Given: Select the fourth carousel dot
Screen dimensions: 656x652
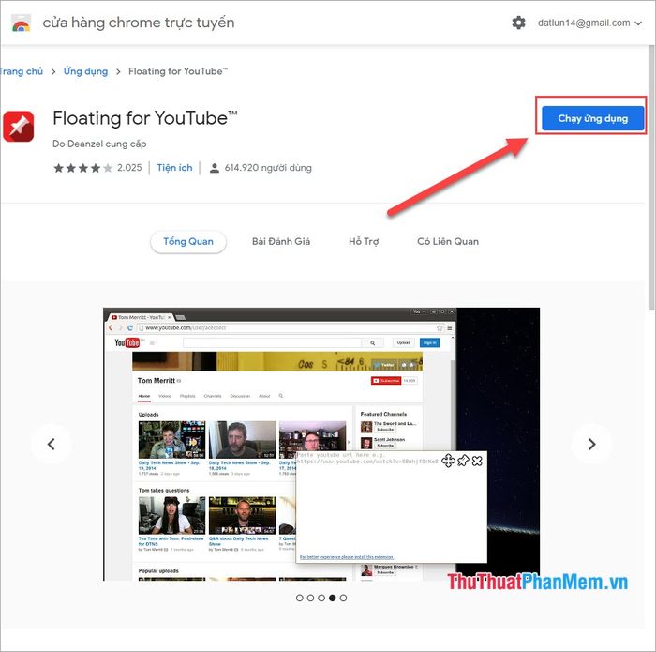Looking at the screenshot, I should click(332, 598).
